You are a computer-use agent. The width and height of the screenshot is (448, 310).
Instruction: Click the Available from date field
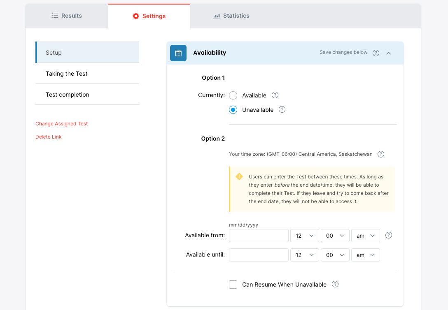pos(259,236)
